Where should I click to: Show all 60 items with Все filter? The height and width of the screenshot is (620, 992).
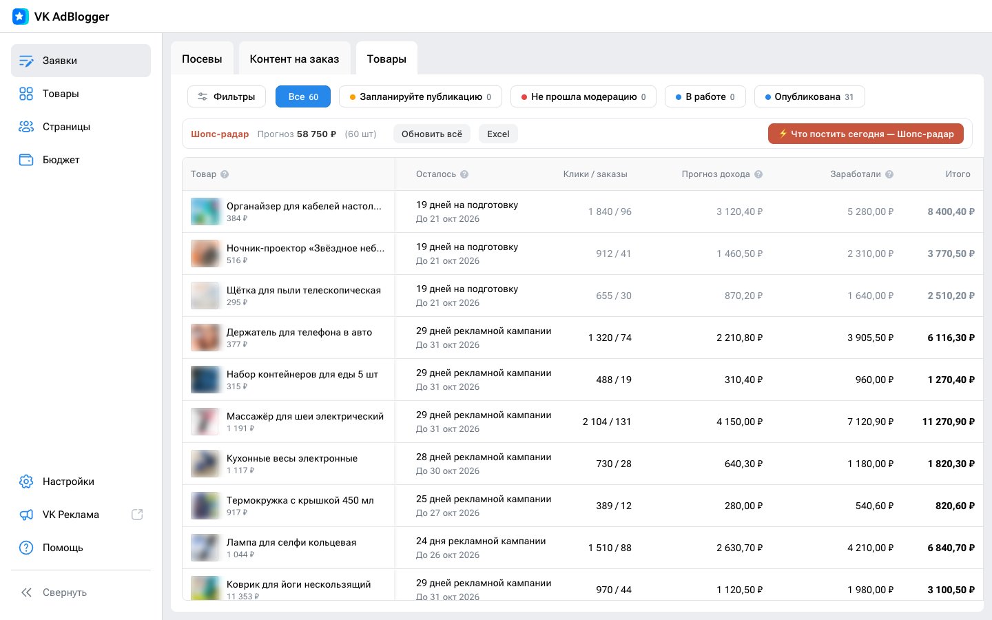coord(303,96)
